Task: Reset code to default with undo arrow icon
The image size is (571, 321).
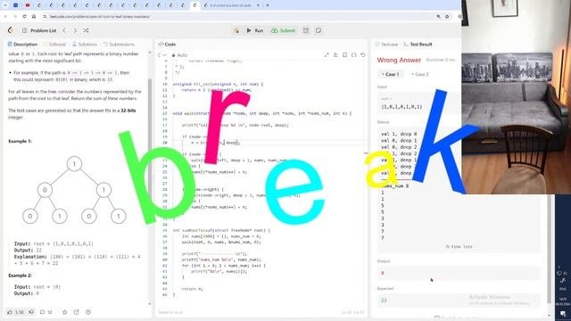Action: pyautogui.click(x=363, y=55)
